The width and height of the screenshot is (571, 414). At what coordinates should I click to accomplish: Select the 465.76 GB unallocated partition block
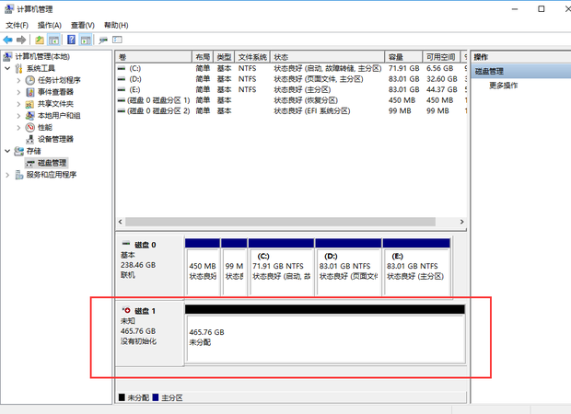324,337
